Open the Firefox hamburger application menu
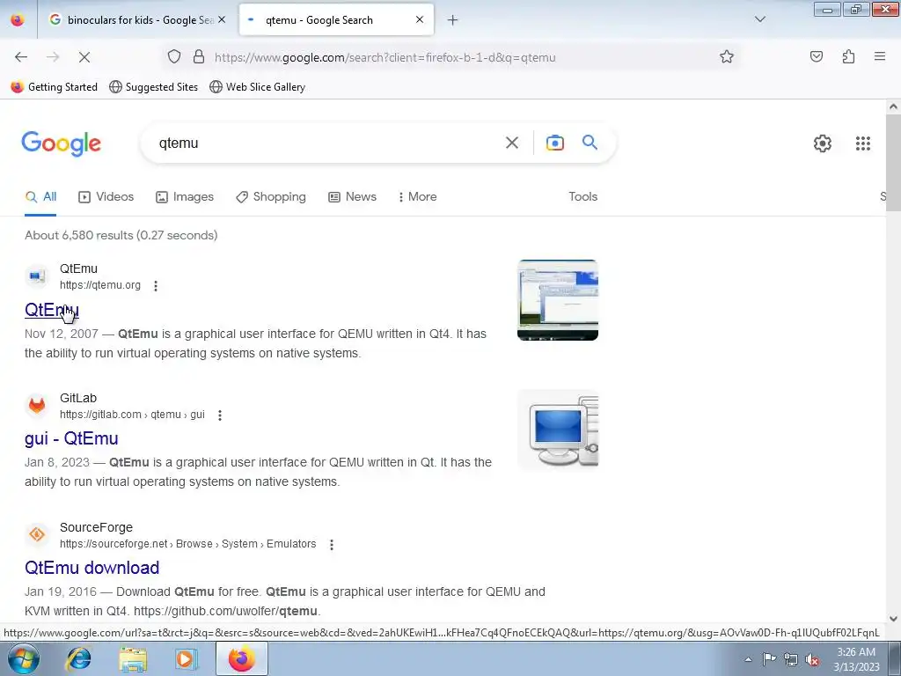This screenshot has width=901, height=676. (x=880, y=56)
